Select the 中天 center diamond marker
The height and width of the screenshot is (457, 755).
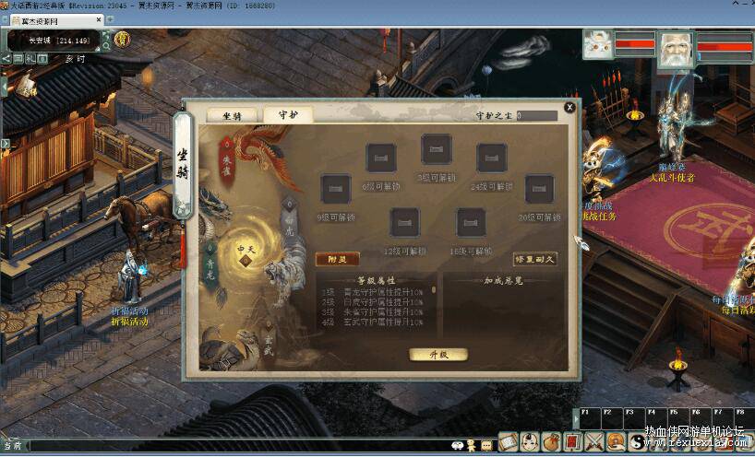246,261
